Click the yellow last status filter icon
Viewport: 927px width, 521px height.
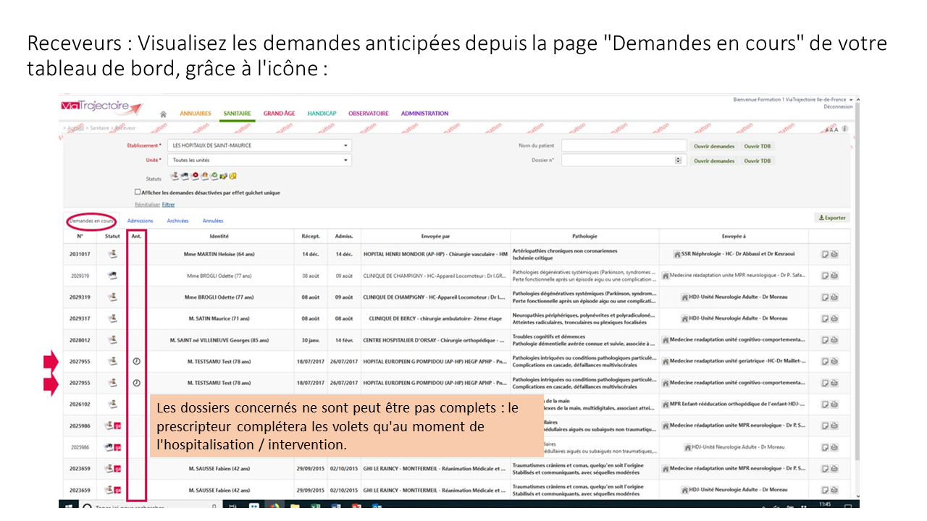pyautogui.click(x=233, y=176)
